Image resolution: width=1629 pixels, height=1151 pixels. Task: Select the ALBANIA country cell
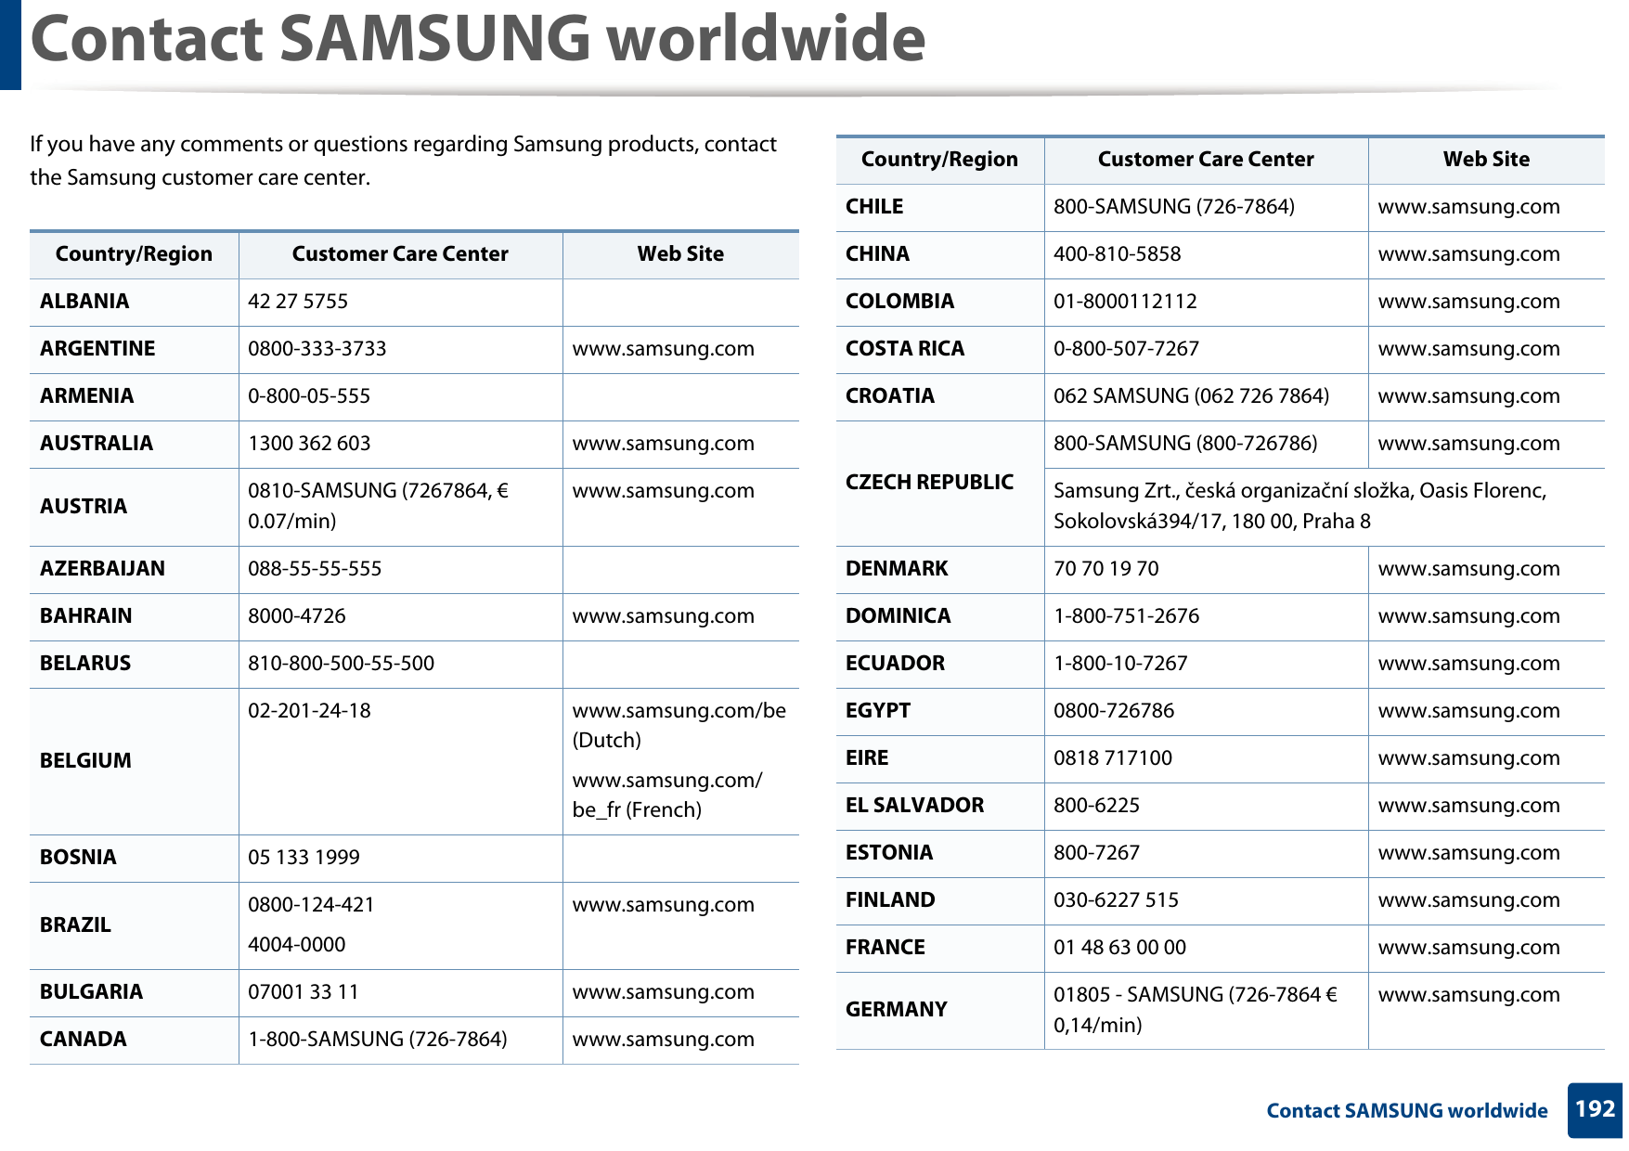(134, 302)
